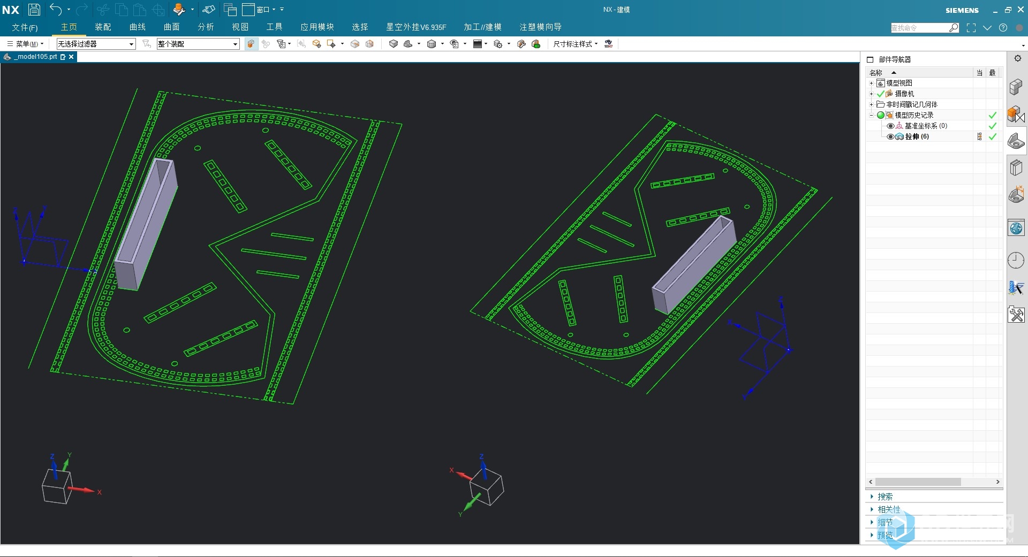This screenshot has width=1028, height=557.
Task: Open the 无选择过滤器 dropdown
Action: point(96,44)
